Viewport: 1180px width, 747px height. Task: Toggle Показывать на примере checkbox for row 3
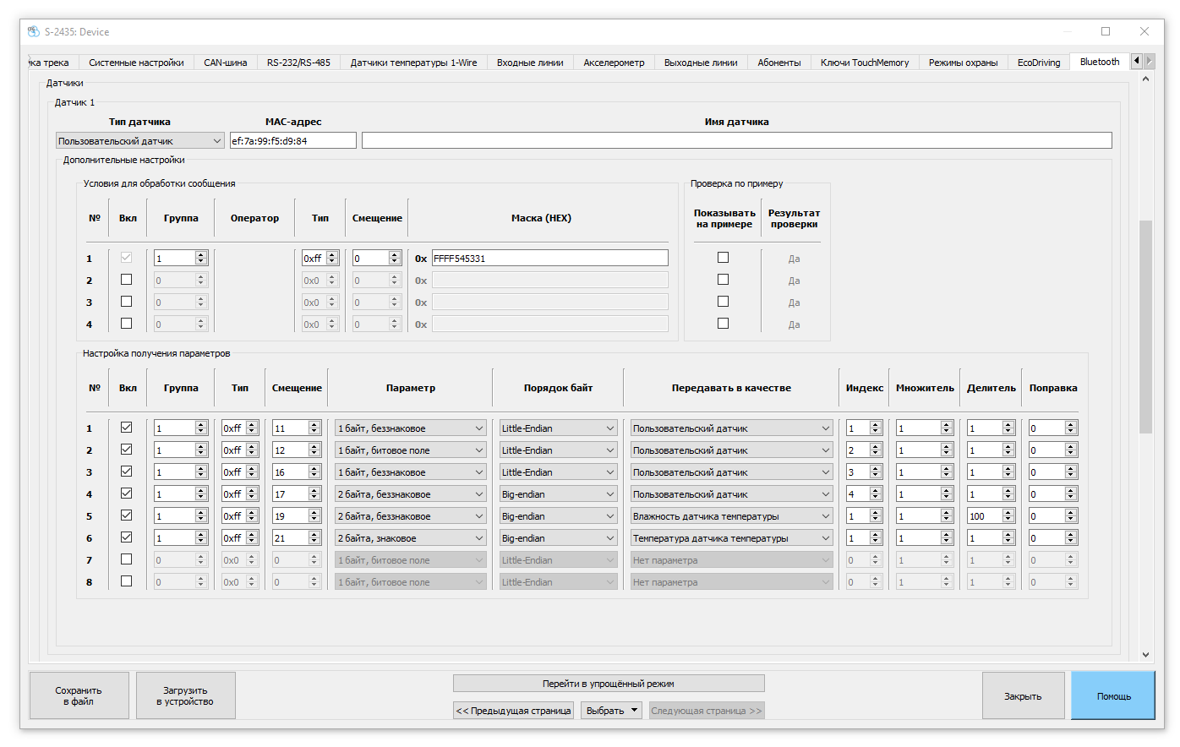[x=723, y=302]
